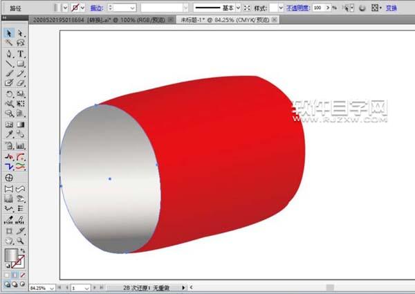Select the Pen tool
The width and height of the screenshot is (415, 294).
coord(9,54)
